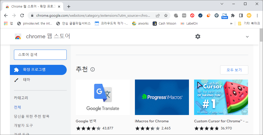
Task: Click the Google 번역 title
Action: pyautogui.click(x=86, y=121)
